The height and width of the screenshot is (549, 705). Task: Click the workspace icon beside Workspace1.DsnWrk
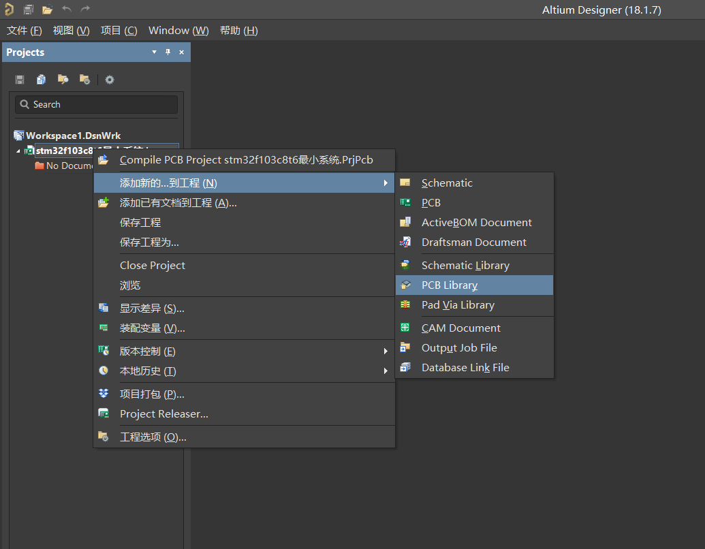(19, 136)
